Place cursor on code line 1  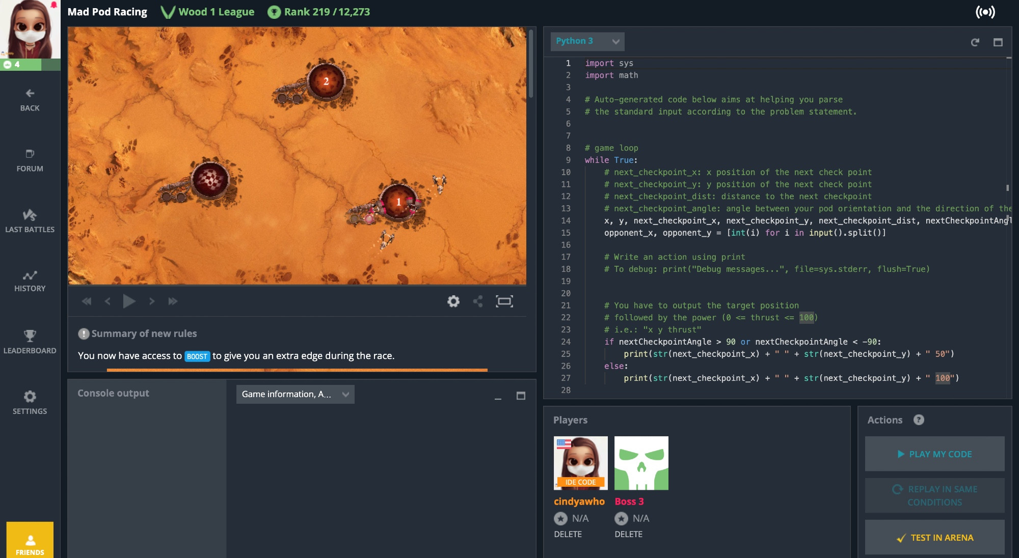pos(609,63)
